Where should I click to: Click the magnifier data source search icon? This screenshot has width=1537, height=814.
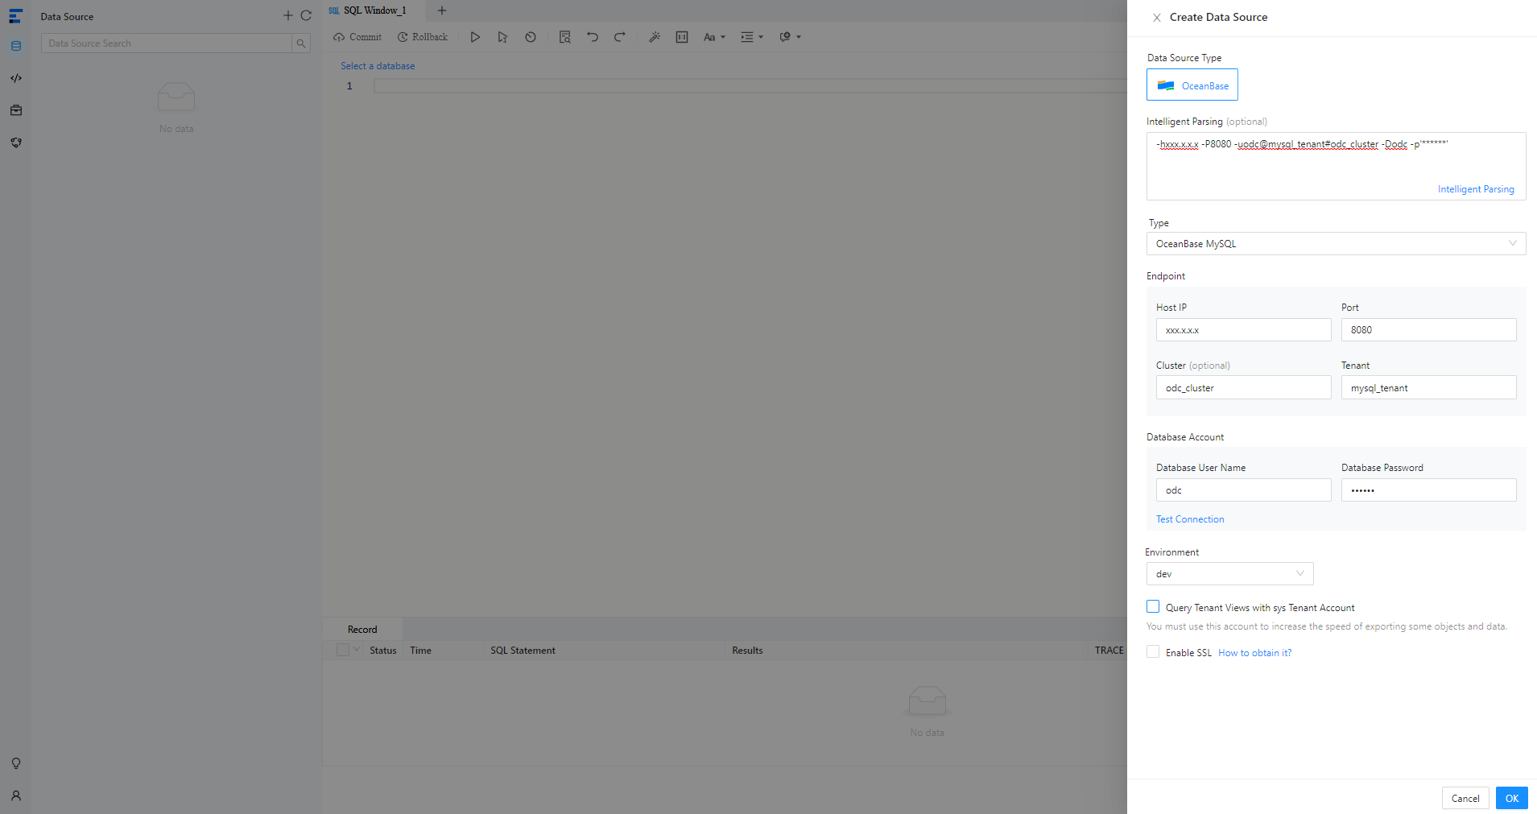click(301, 43)
